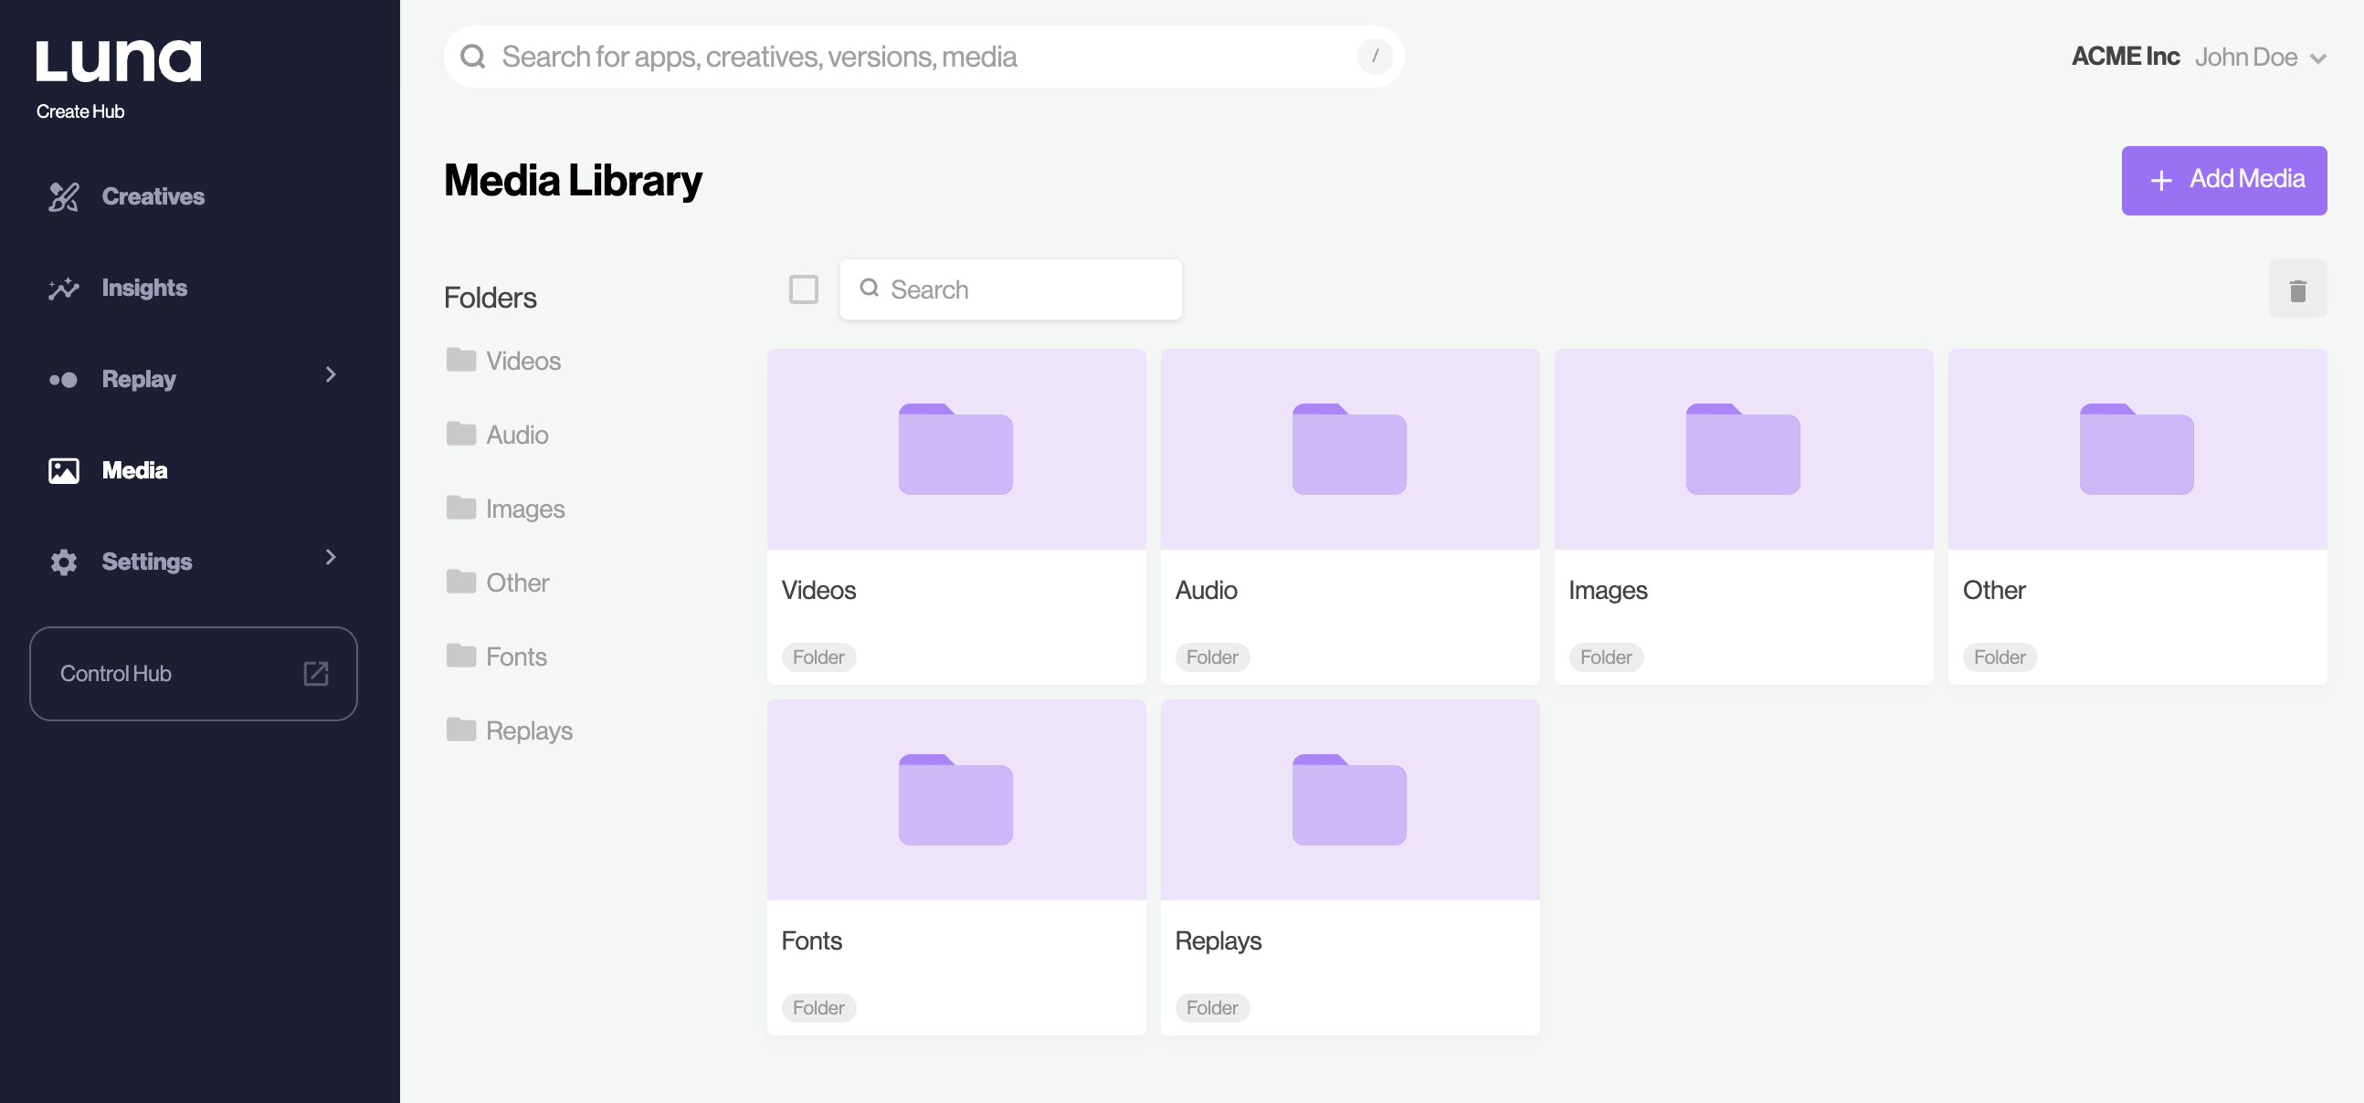Click the Replay dots icon
This screenshot has height=1103, width=2364.
63,379
